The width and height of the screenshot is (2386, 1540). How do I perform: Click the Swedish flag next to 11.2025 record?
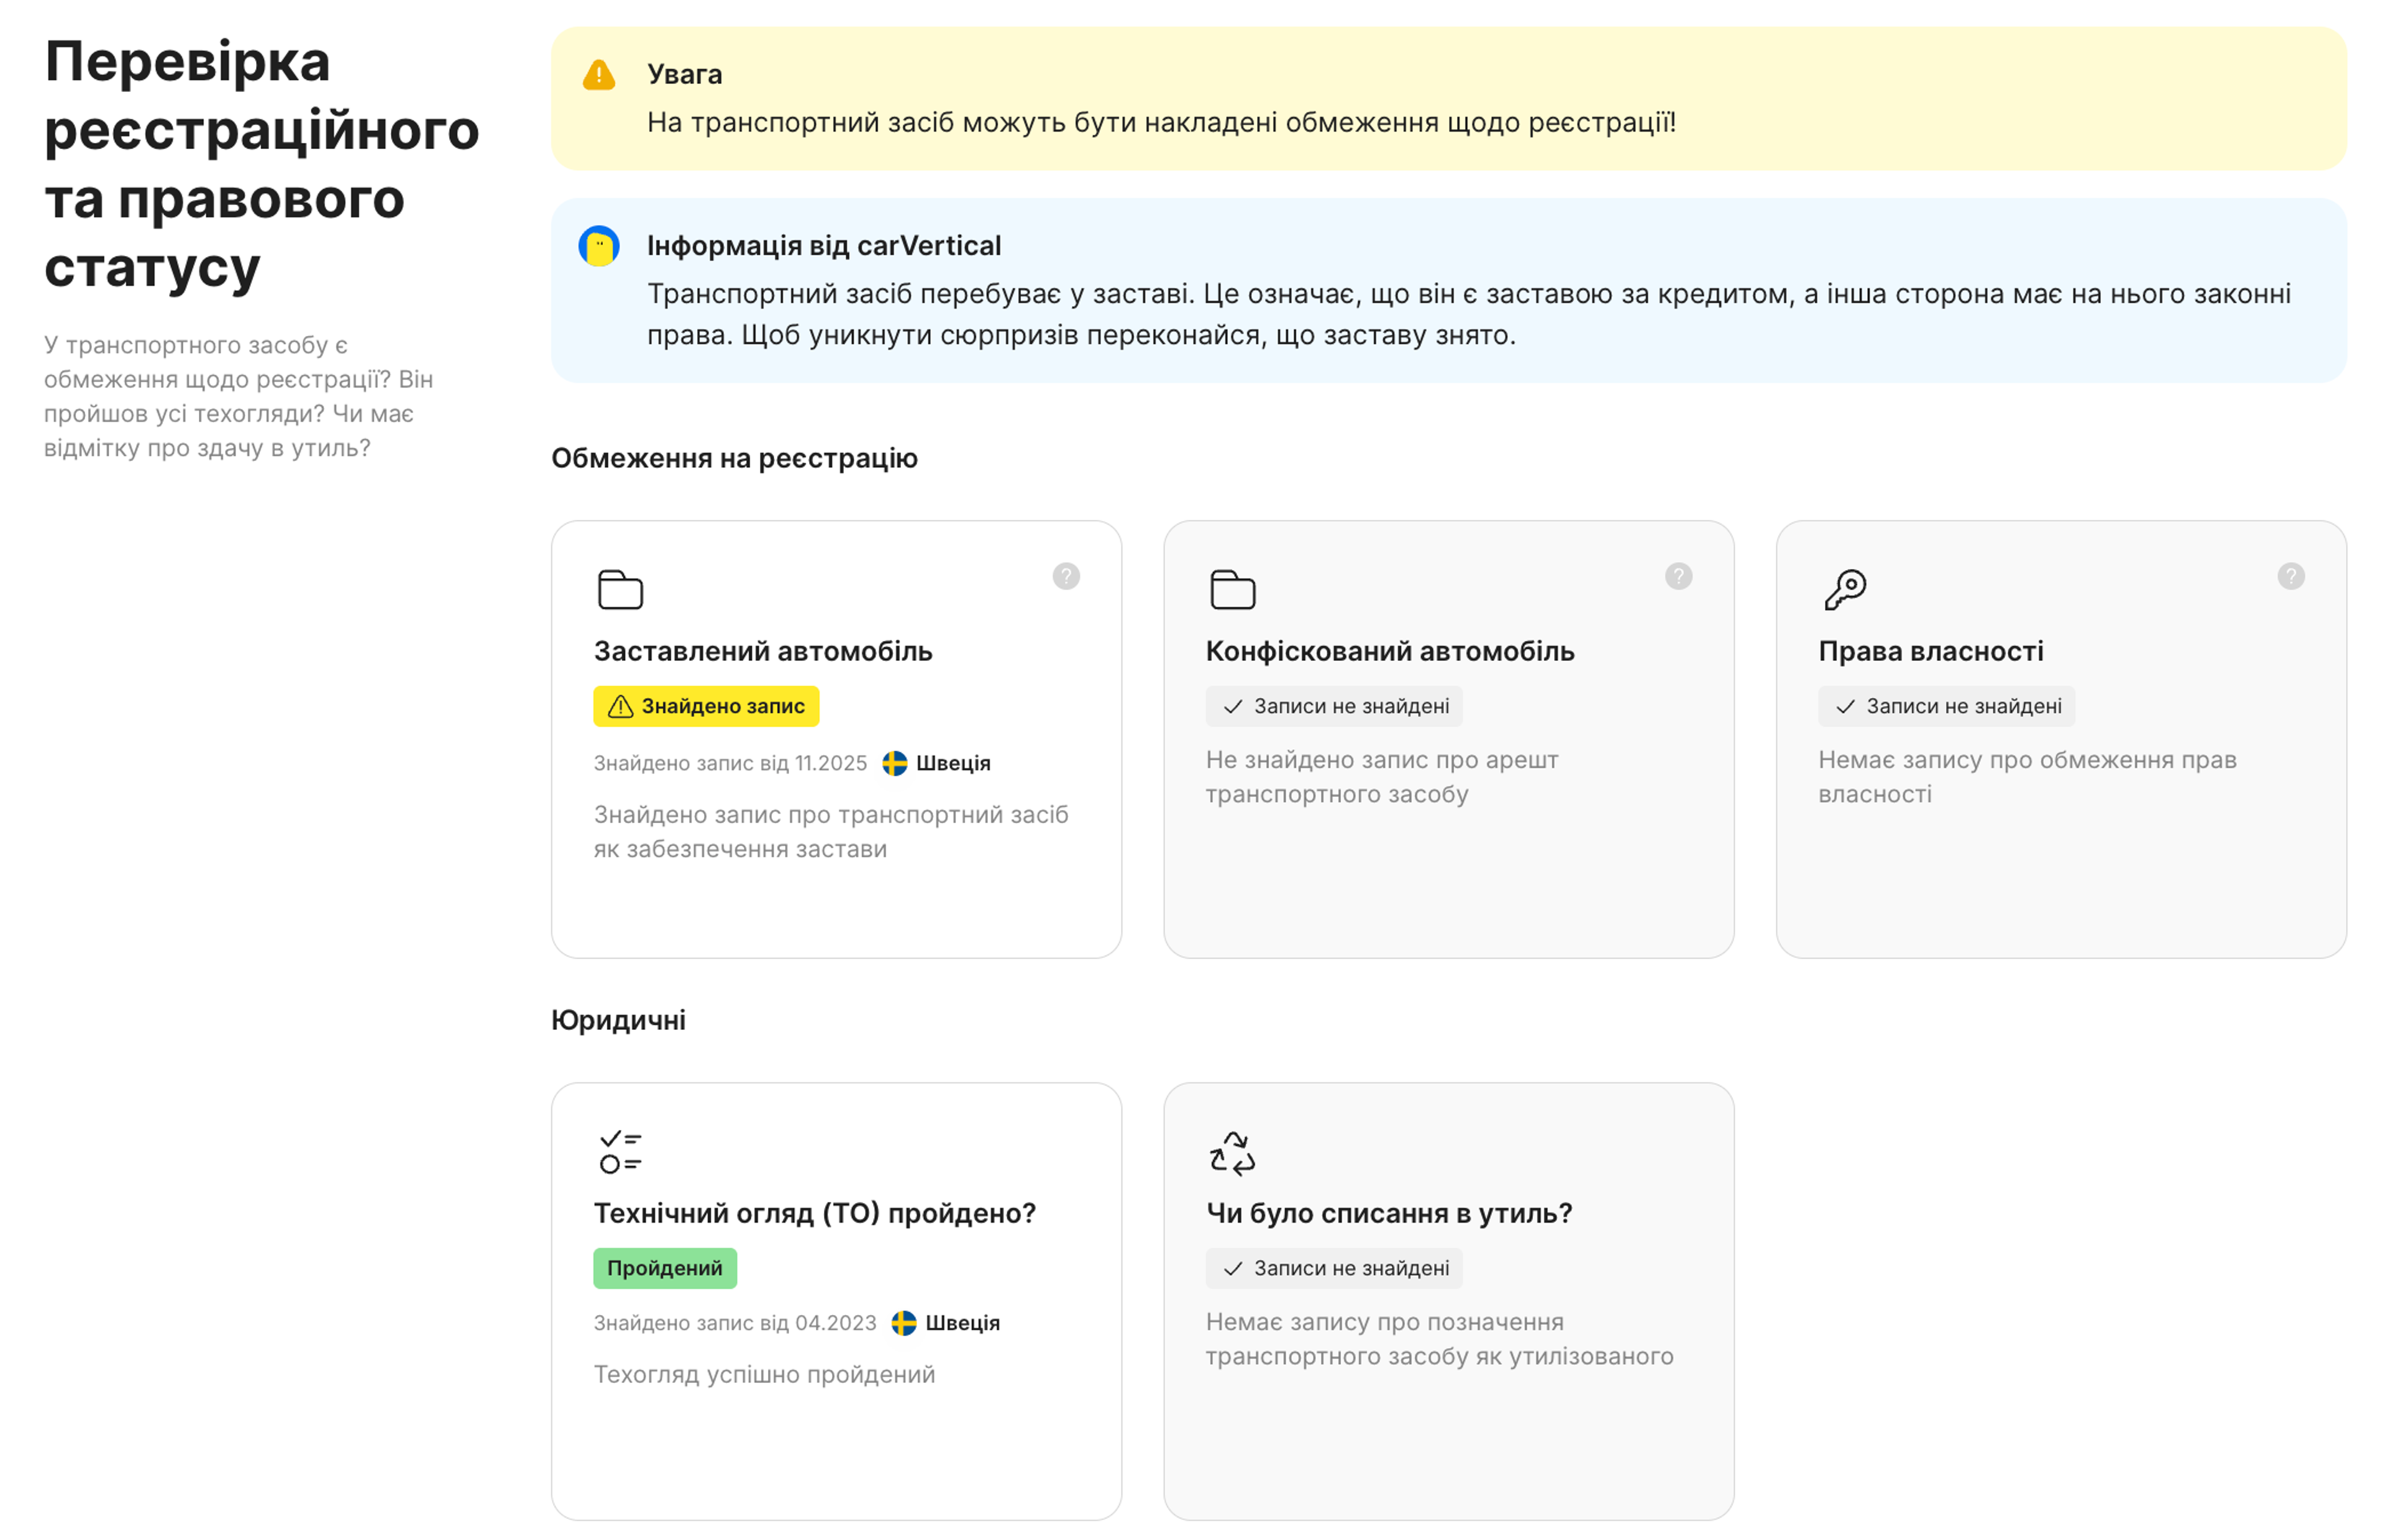[894, 763]
